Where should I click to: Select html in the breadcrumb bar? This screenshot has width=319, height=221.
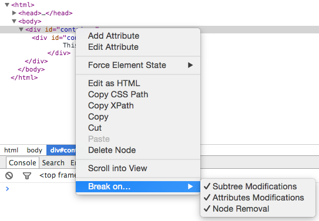coord(11,150)
